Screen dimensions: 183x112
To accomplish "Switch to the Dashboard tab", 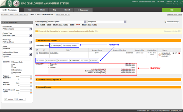I will coord(83,10).
